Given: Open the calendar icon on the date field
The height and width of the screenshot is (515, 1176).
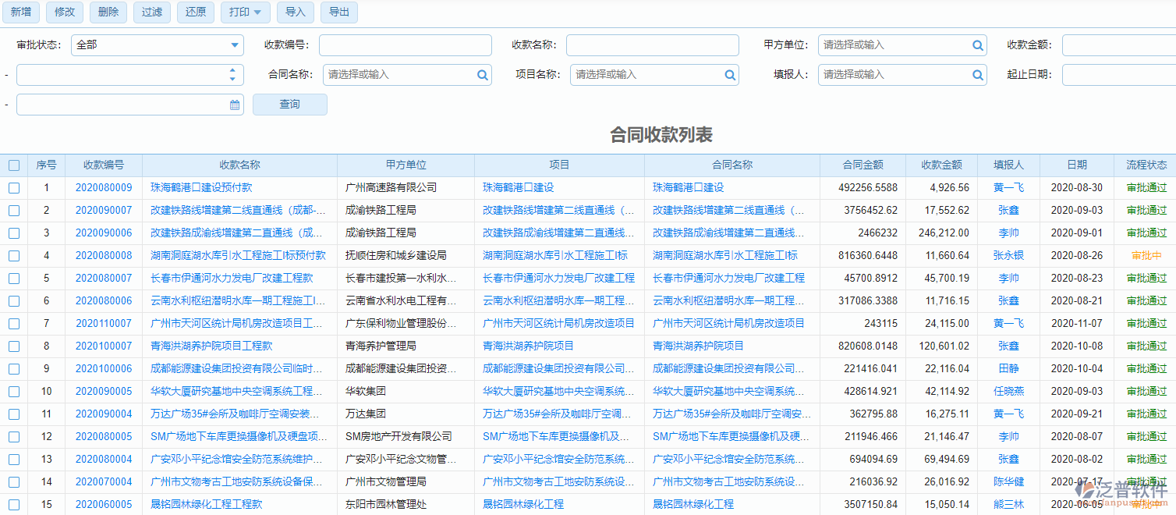Looking at the screenshot, I should [x=233, y=104].
